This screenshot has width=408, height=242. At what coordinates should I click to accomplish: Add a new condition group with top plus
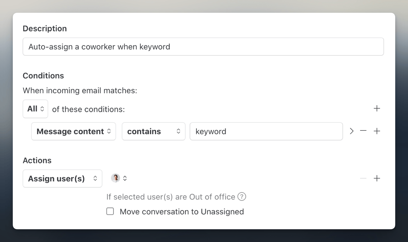(377, 108)
